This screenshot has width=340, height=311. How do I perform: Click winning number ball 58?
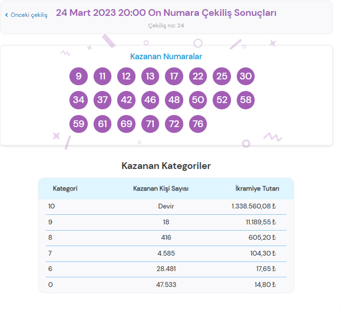point(246,100)
